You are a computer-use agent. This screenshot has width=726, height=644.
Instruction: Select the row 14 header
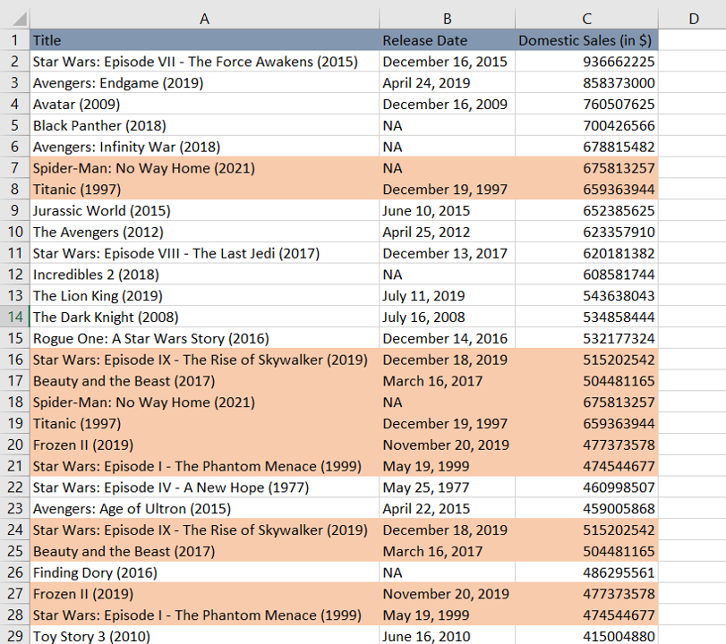point(15,317)
